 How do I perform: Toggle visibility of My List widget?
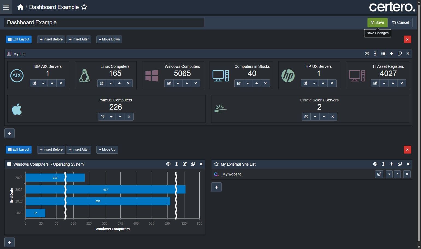click(x=367, y=54)
